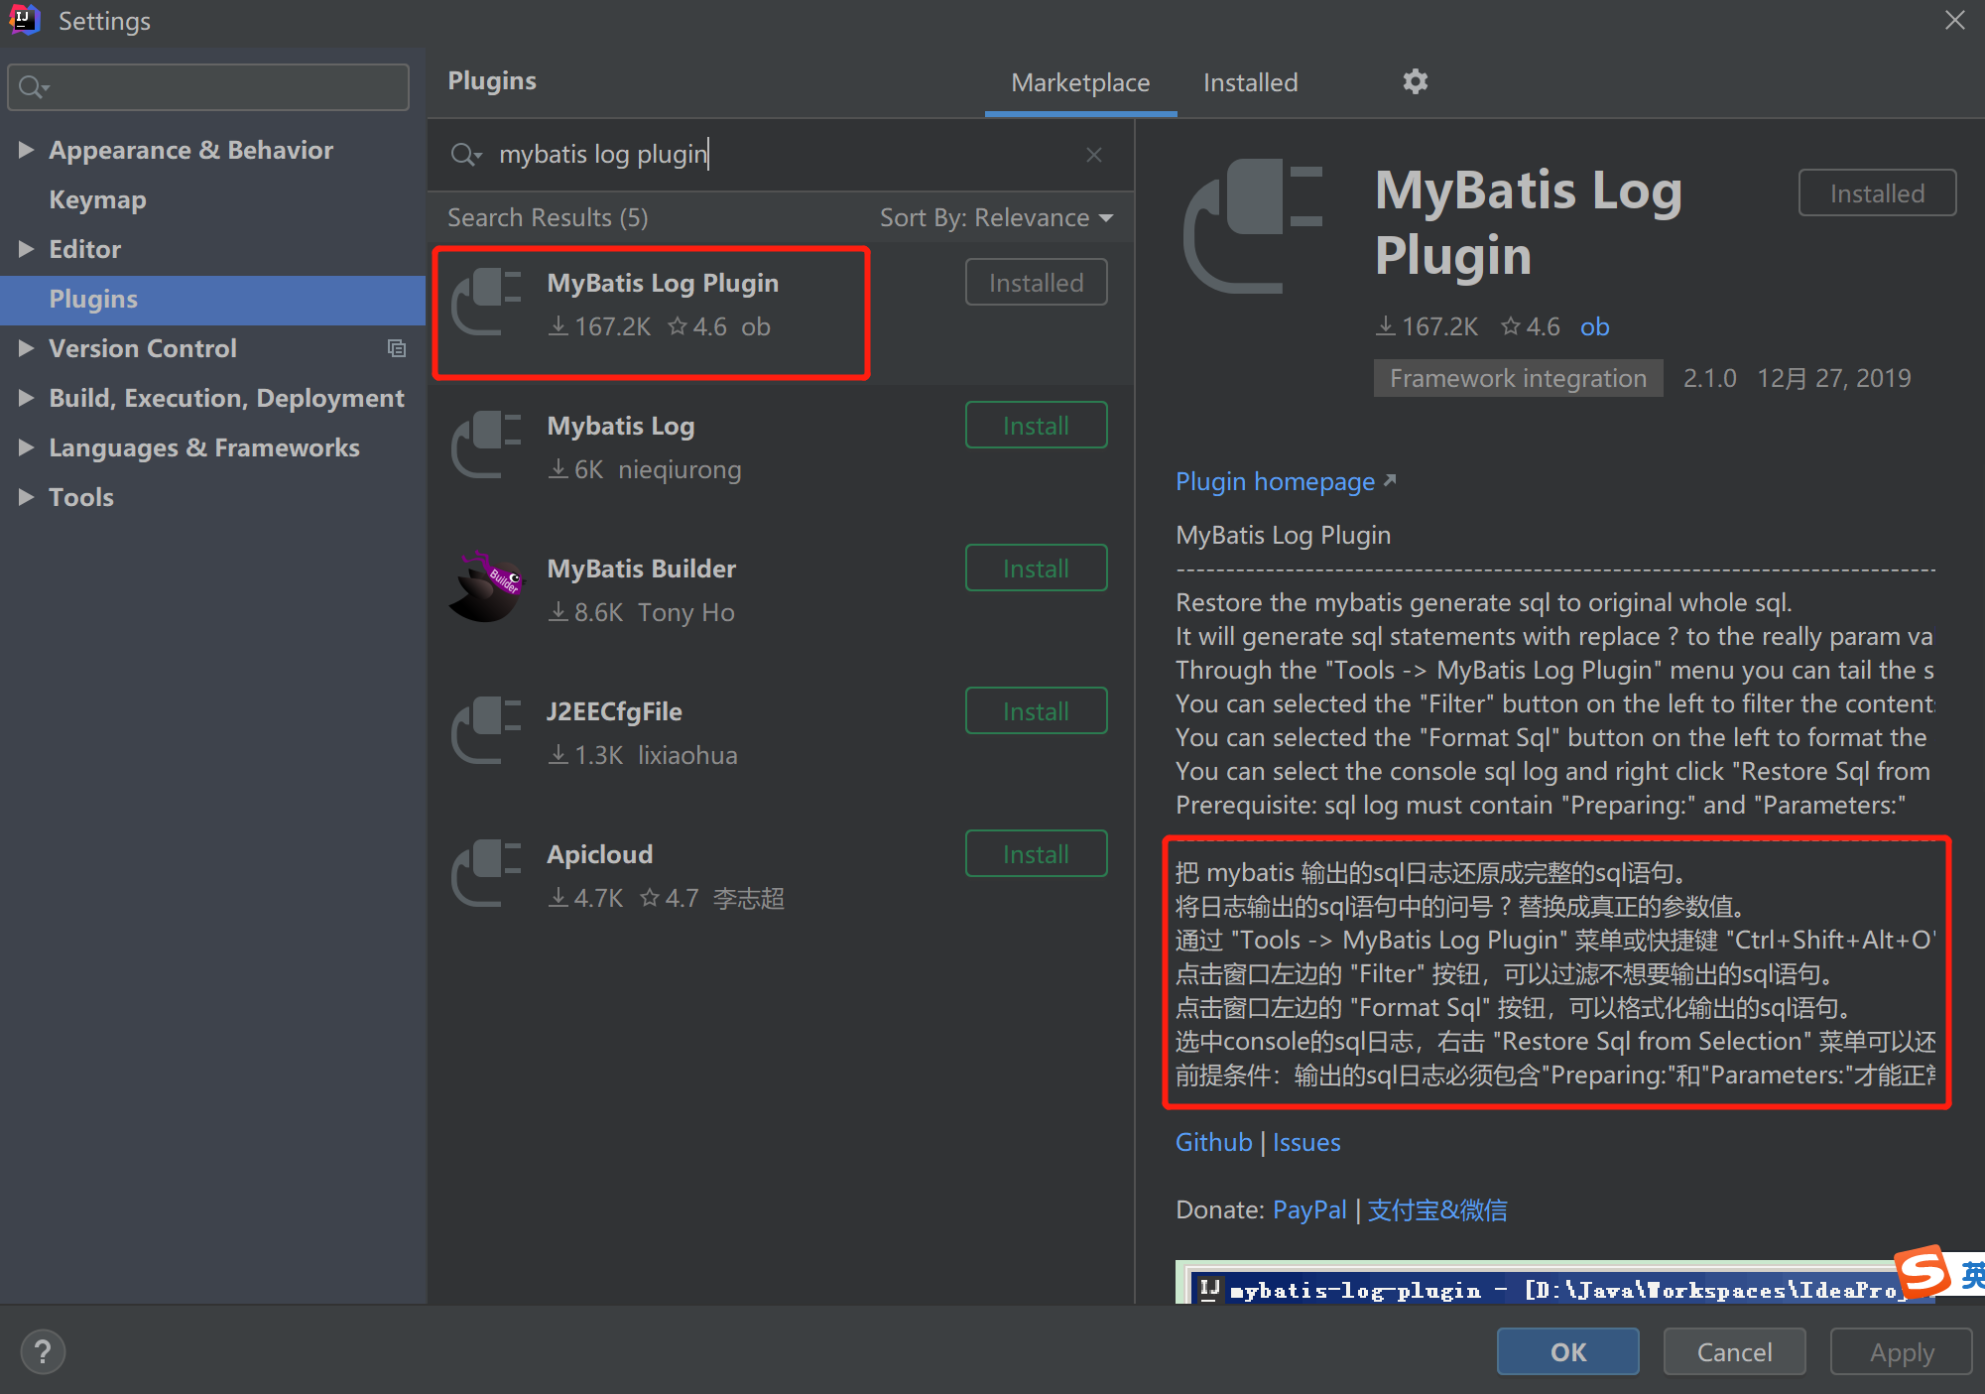
Task: Select the MyBatis Log Plugin search result
Action: pos(782,314)
